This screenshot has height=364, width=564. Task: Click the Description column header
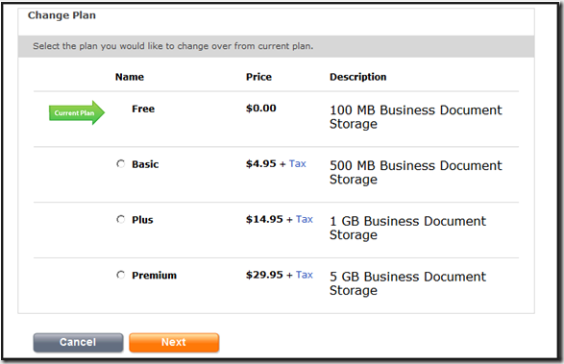tap(357, 77)
